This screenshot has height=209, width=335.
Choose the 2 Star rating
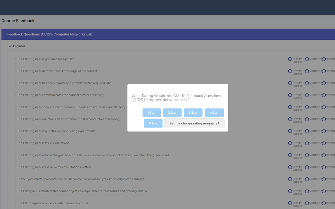pyautogui.click(x=172, y=113)
